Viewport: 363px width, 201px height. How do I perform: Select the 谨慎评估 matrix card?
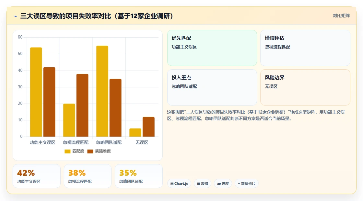[305, 48]
